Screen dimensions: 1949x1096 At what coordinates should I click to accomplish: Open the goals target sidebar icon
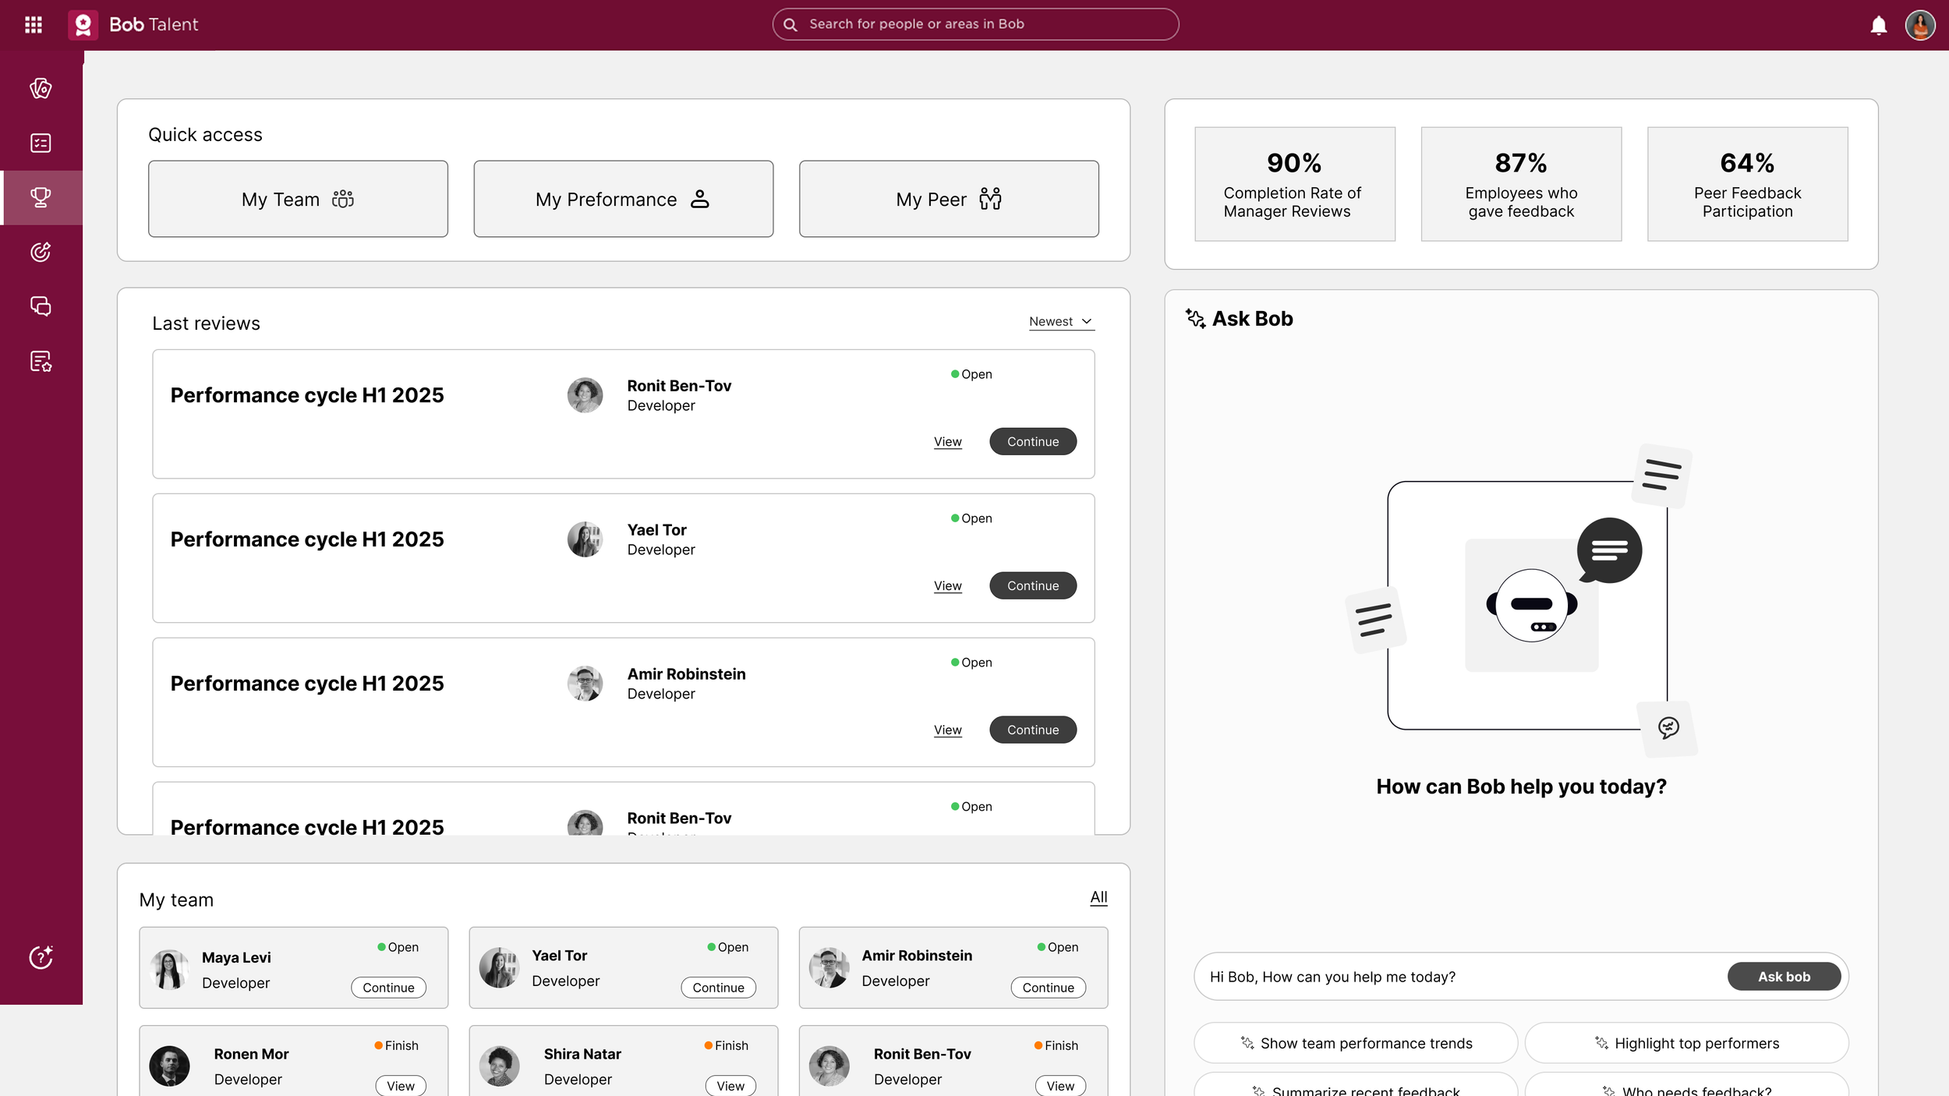coord(41,252)
